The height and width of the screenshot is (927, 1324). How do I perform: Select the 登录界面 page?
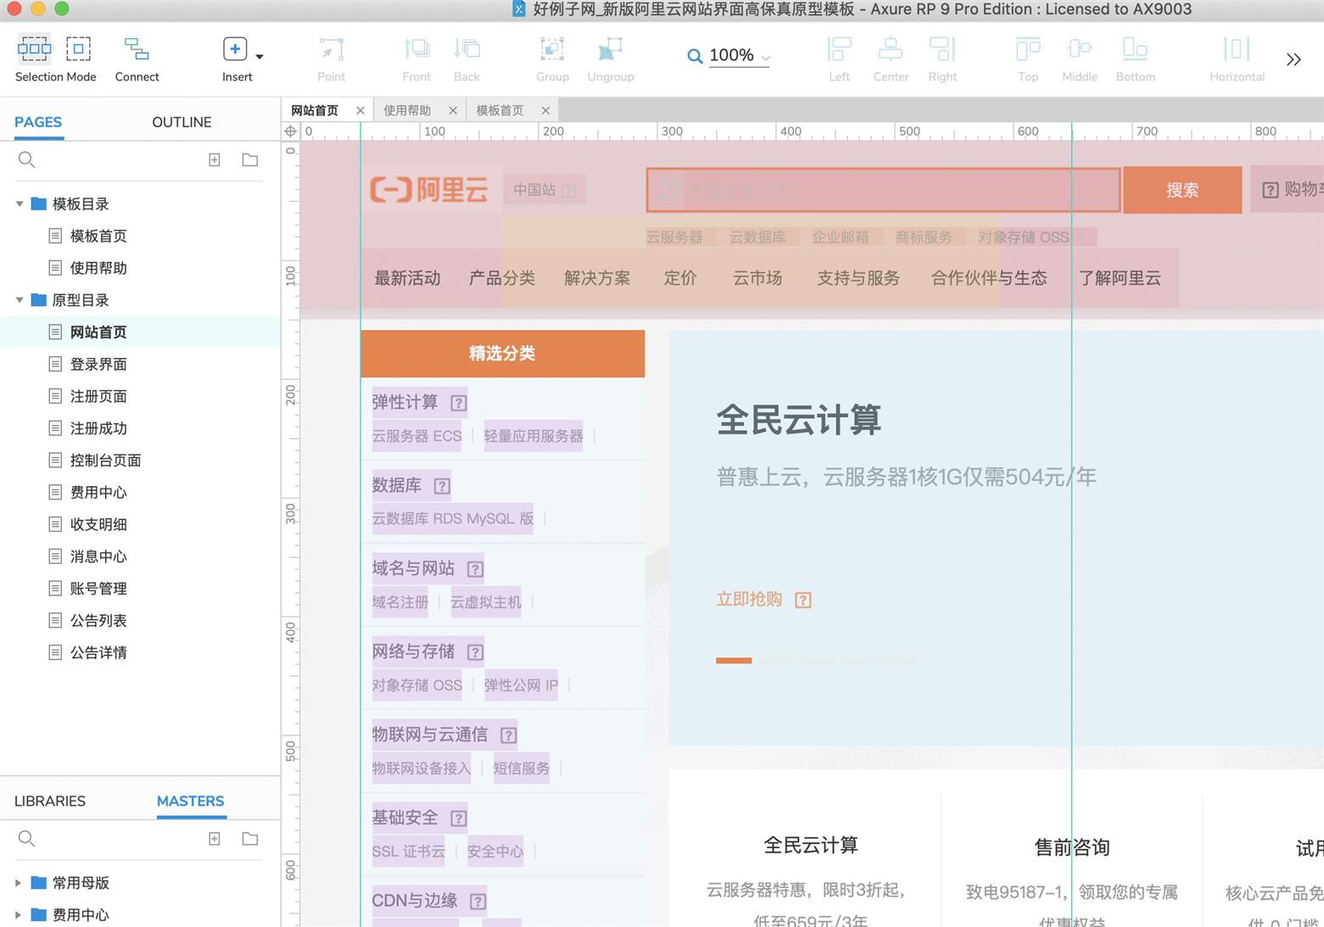click(98, 364)
